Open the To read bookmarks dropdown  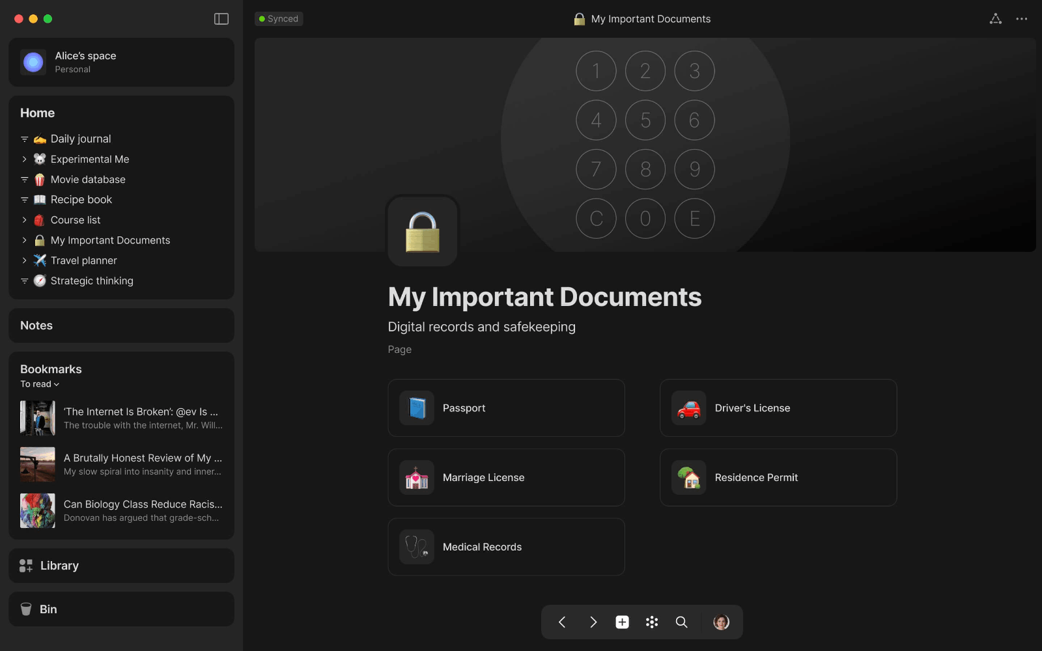pos(40,384)
